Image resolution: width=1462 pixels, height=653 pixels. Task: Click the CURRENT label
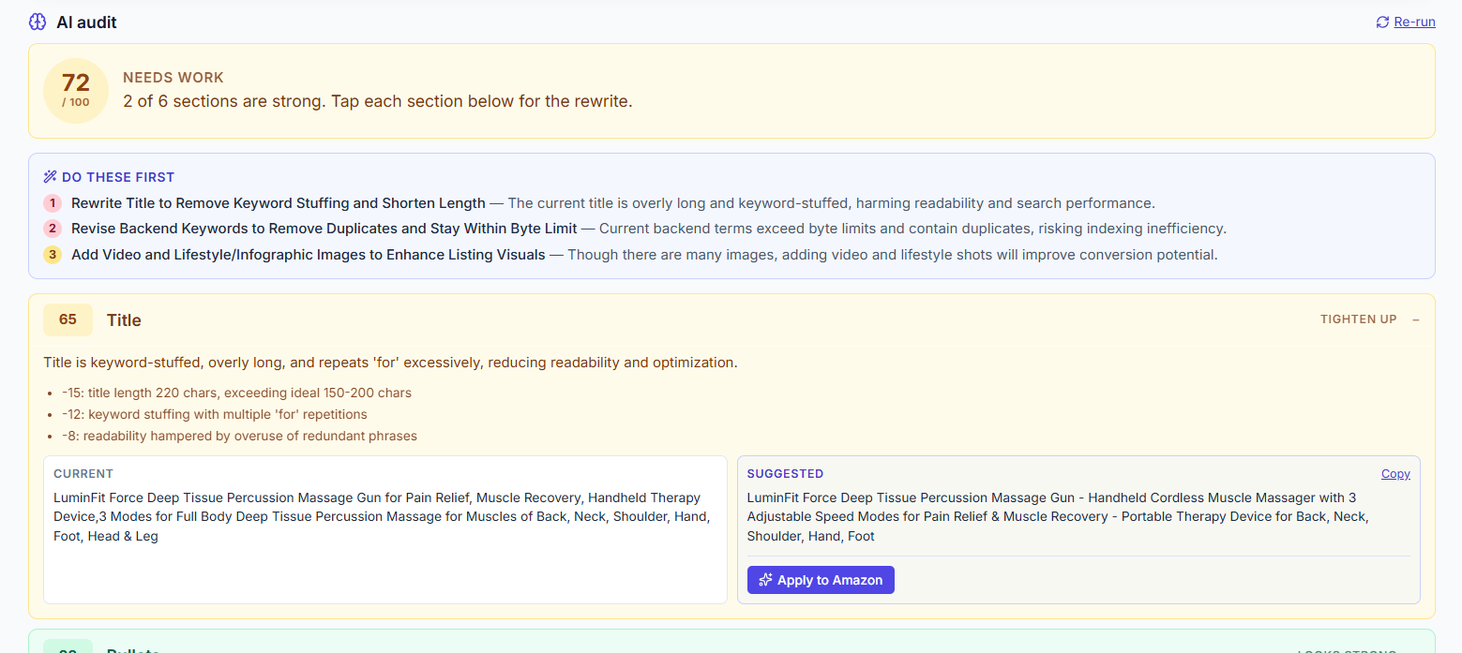pos(83,474)
